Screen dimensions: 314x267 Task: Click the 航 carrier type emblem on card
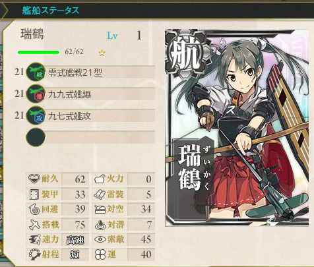click(x=185, y=54)
